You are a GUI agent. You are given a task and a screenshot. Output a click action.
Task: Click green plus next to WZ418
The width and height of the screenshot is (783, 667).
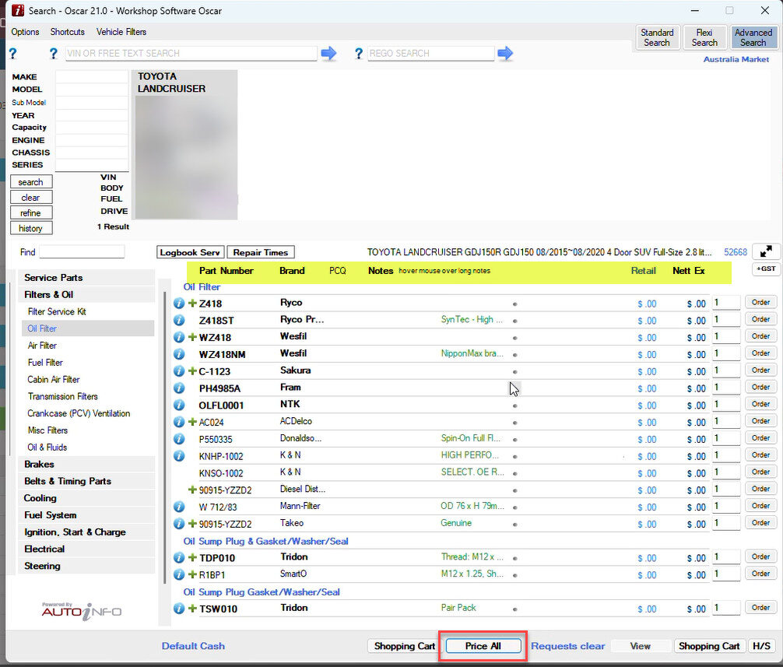(192, 337)
